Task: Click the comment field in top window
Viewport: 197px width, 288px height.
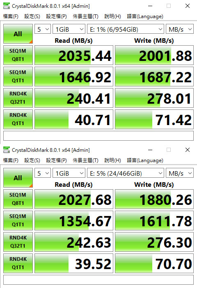Action: (98, 136)
